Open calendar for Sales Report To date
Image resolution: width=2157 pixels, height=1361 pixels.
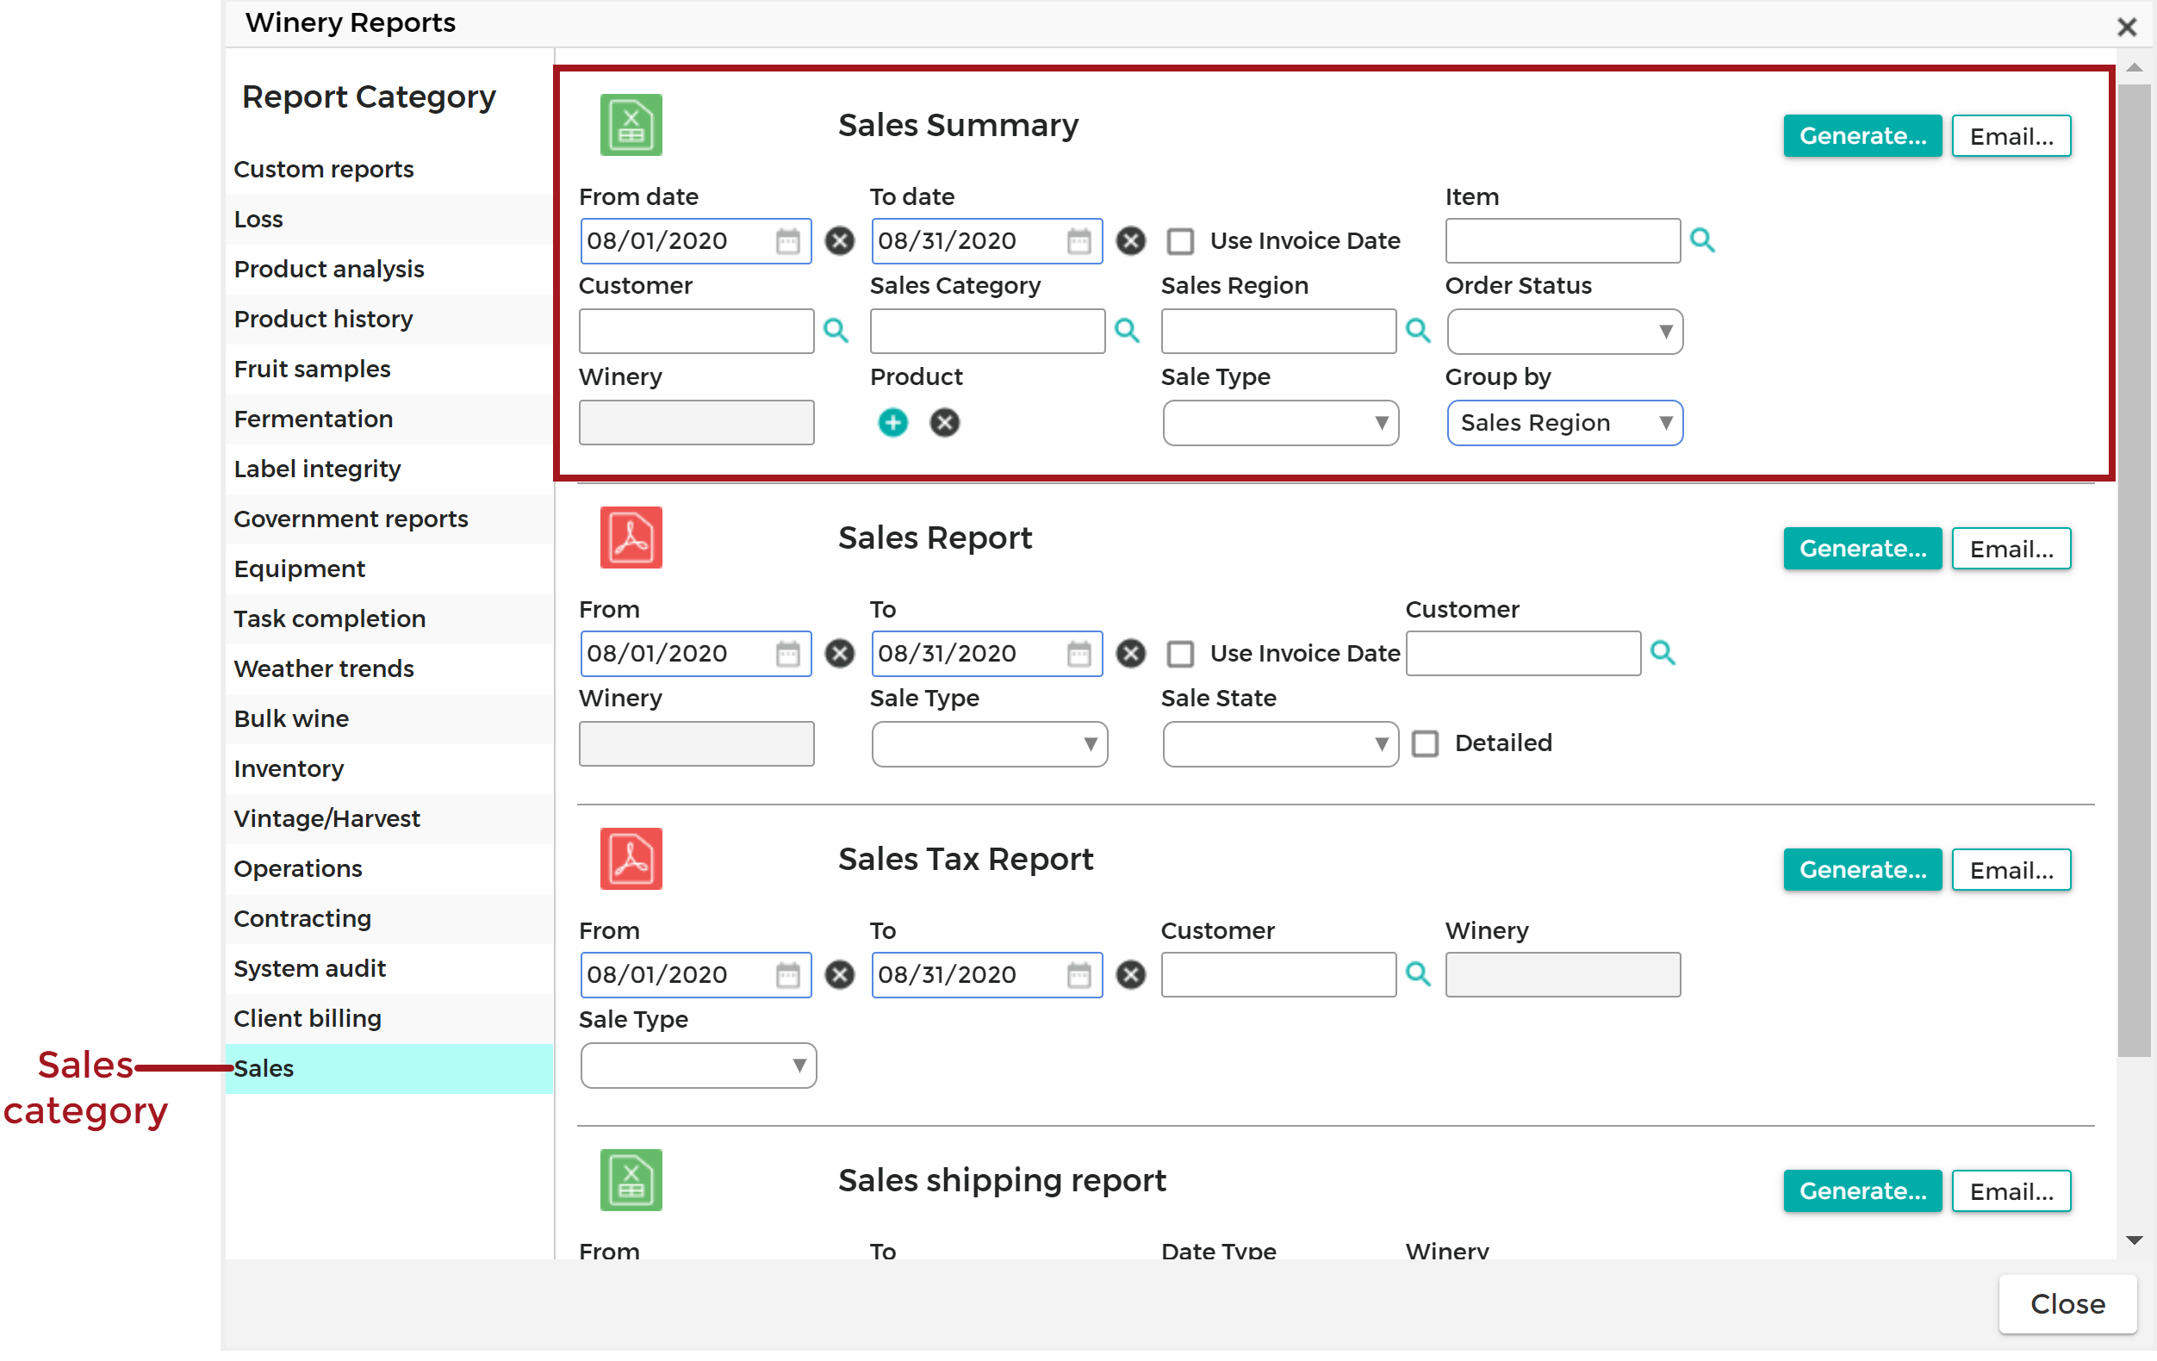[x=1078, y=653]
